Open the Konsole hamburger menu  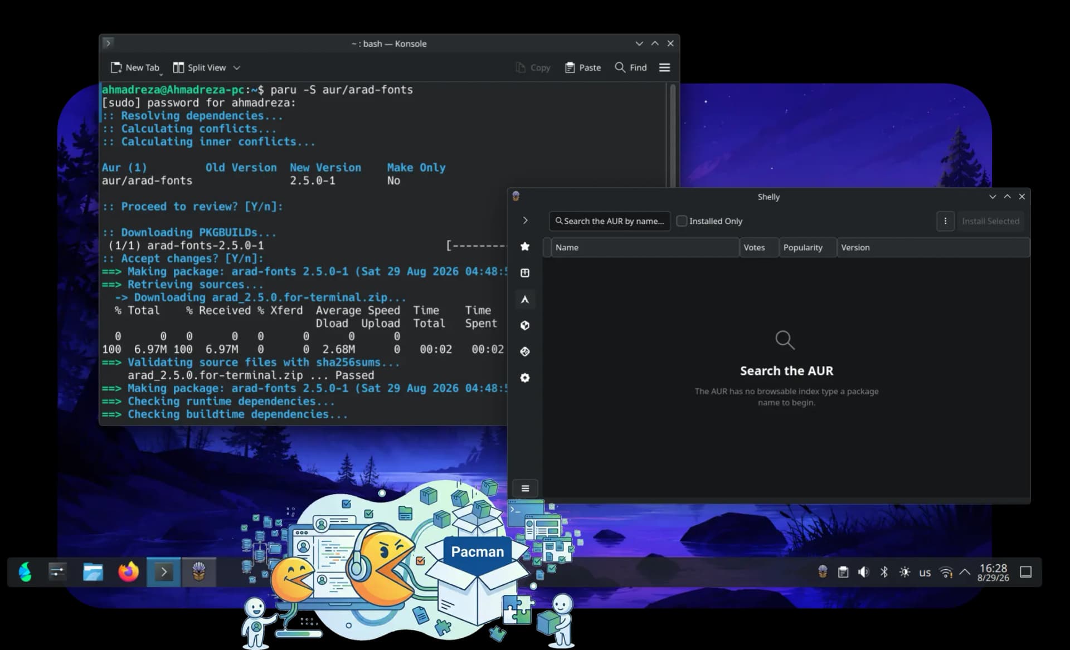664,67
